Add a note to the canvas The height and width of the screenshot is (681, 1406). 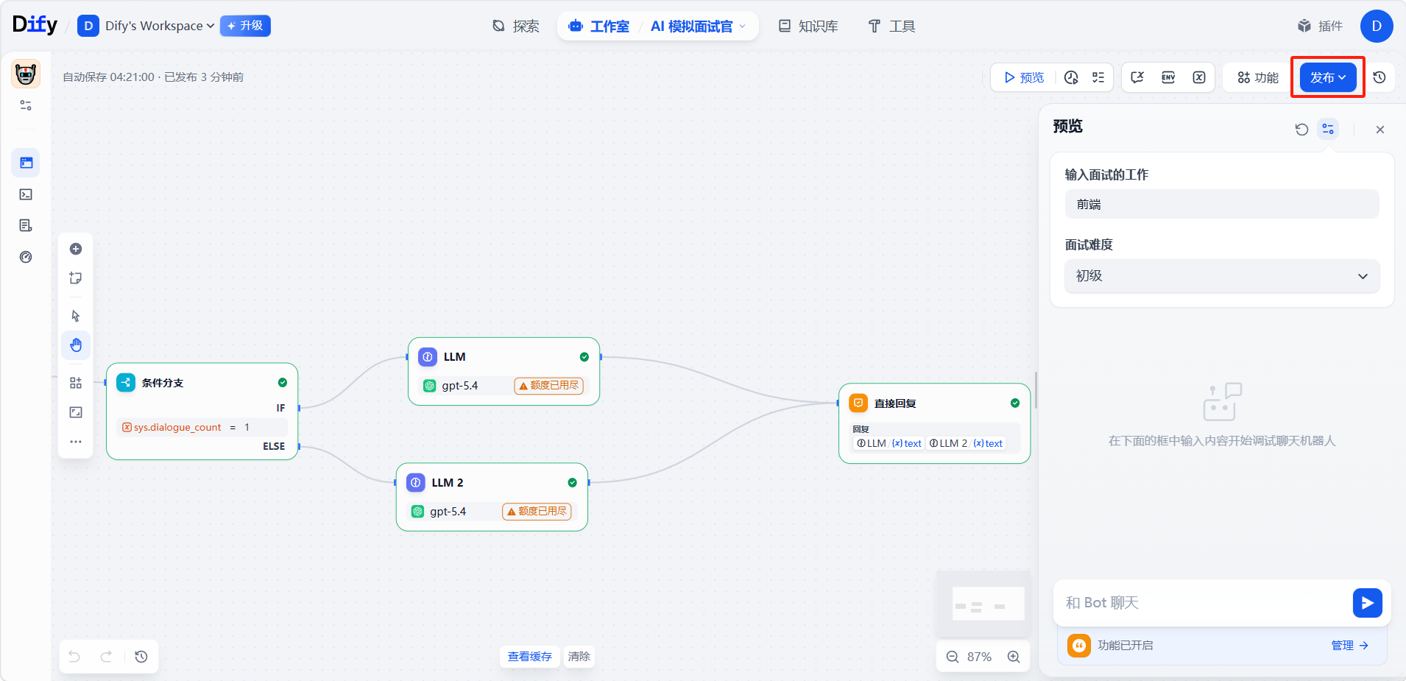click(75, 278)
